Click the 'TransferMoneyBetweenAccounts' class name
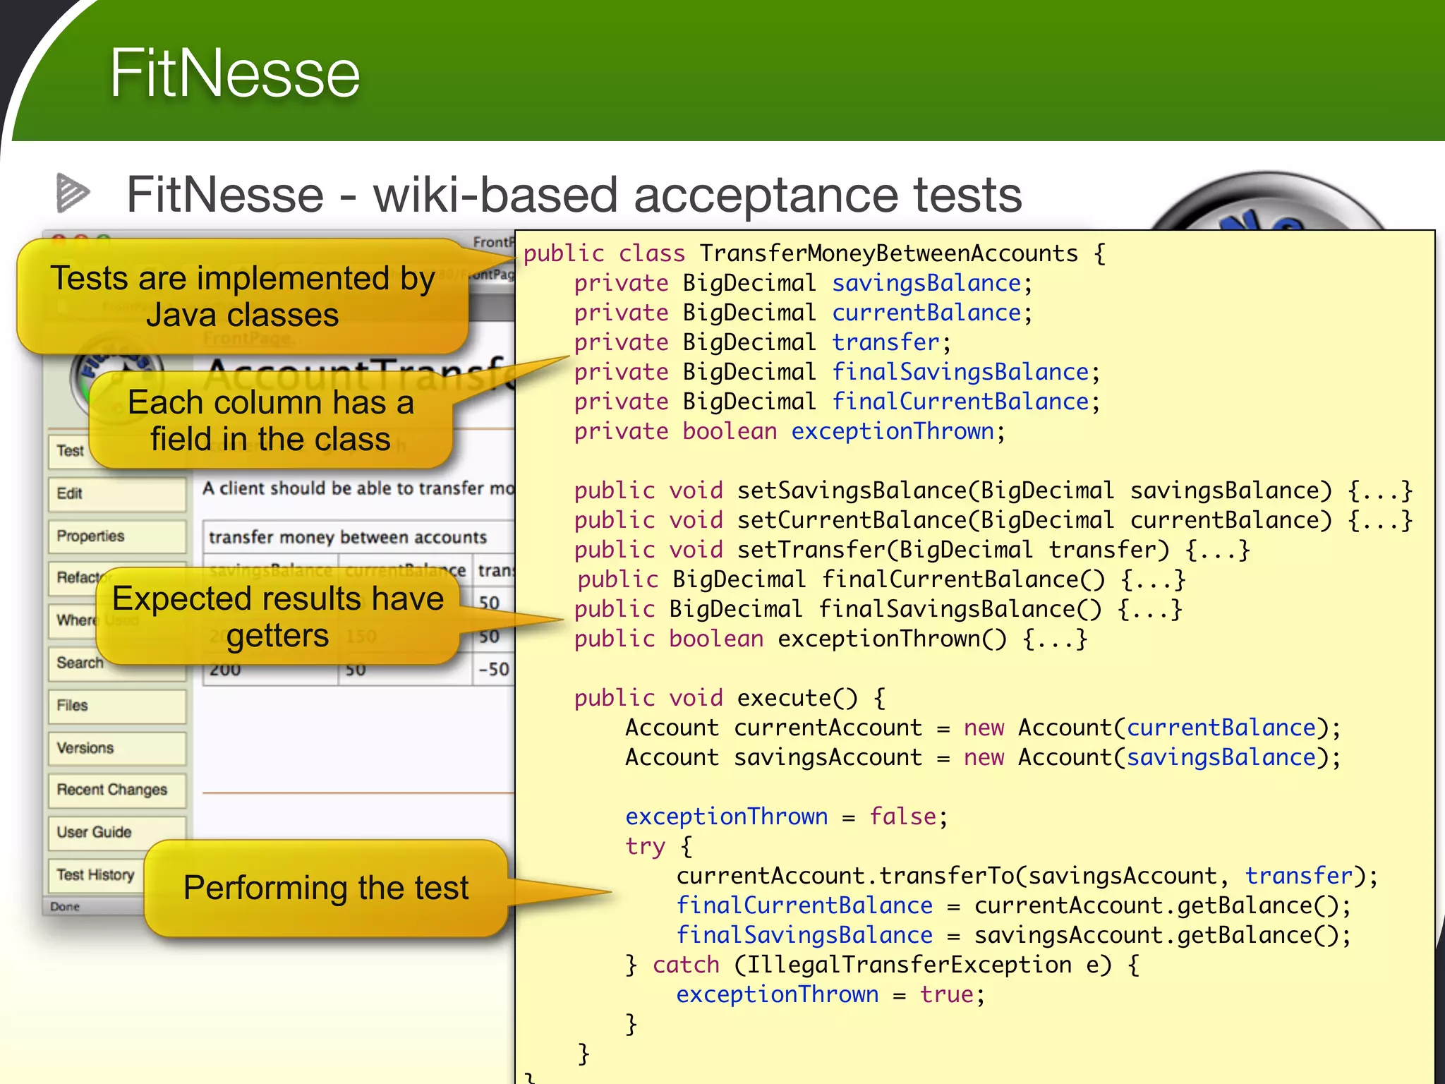The height and width of the screenshot is (1084, 1445). (889, 253)
